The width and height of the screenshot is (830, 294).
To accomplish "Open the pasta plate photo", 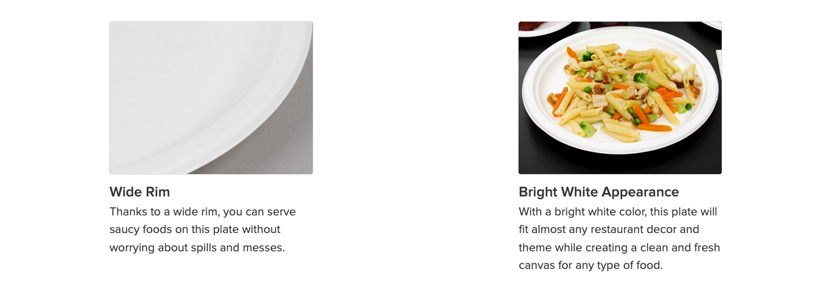I will point(620,98).
